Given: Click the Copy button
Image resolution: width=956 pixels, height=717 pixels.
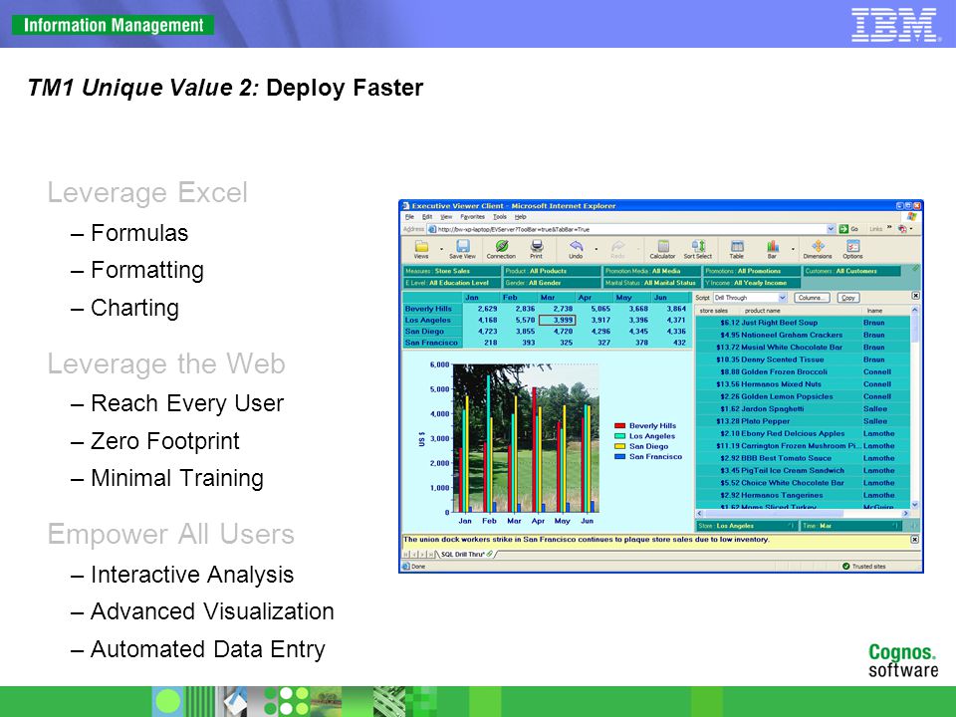Looking at the screenshot, I should (848, 298).
